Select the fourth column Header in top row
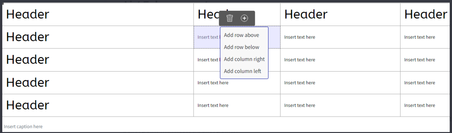452x133 pixels. point(425,14)
